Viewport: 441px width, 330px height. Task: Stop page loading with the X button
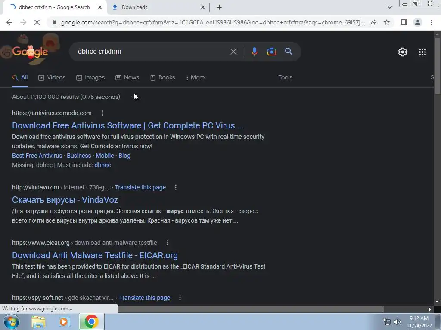[x=37, y=22]
